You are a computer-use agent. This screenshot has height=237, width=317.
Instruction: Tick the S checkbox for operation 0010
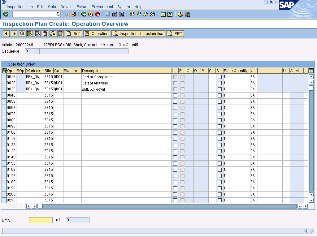pyautogui.click(x=219, y=77)
